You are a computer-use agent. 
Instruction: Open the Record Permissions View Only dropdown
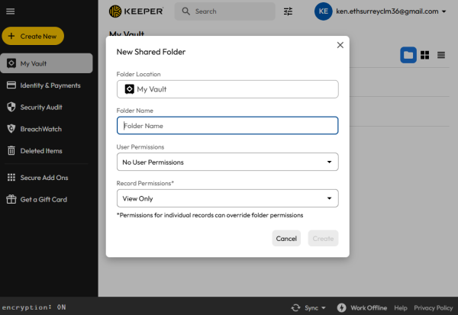[227, 198]
